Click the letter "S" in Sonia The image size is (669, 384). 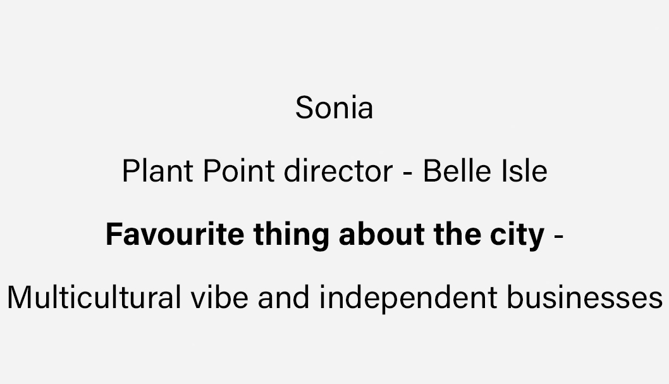(x=305, y=108)
